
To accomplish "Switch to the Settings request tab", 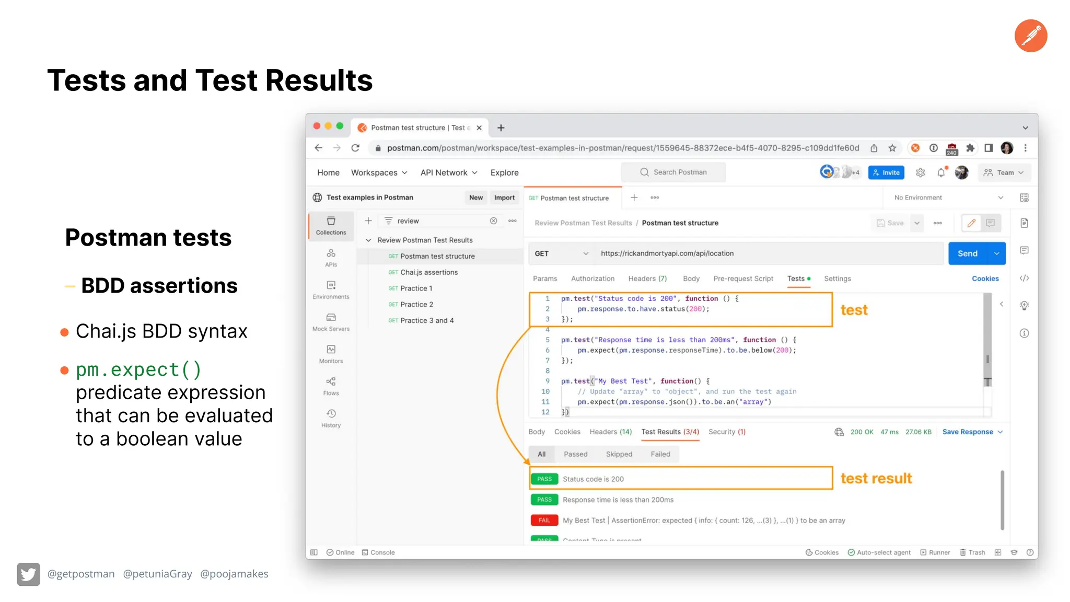I will coord(837,279).
